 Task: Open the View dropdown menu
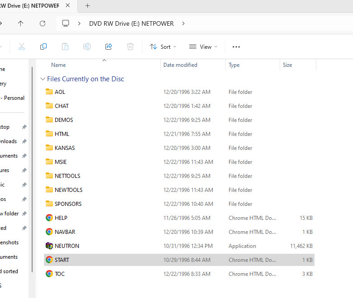point(203,47)
